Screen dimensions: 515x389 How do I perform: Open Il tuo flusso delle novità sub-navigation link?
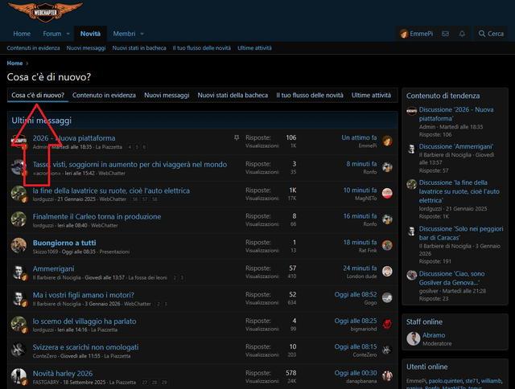click(x=202, y=48)
